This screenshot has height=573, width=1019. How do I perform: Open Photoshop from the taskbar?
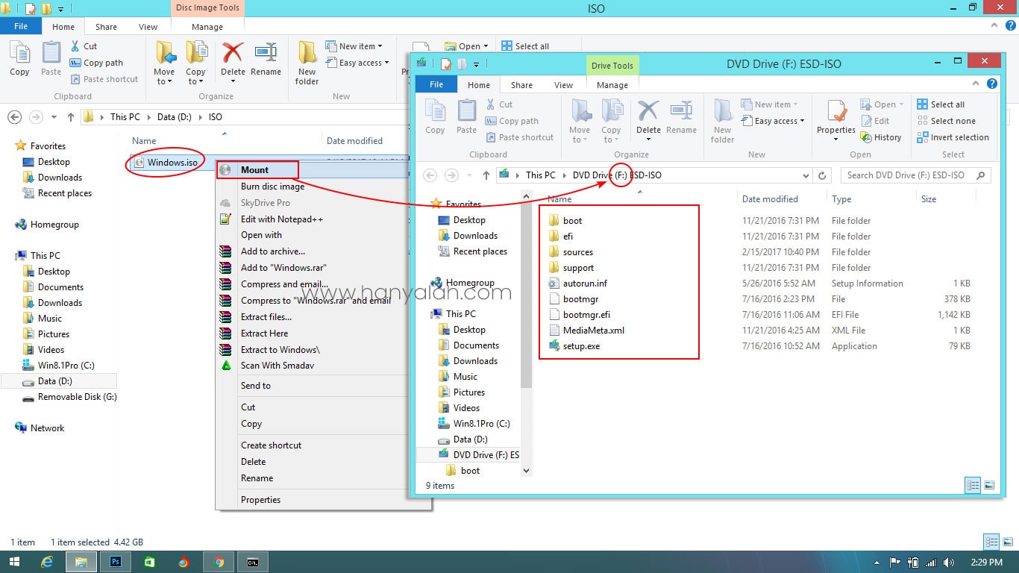(x=116, y=562)
